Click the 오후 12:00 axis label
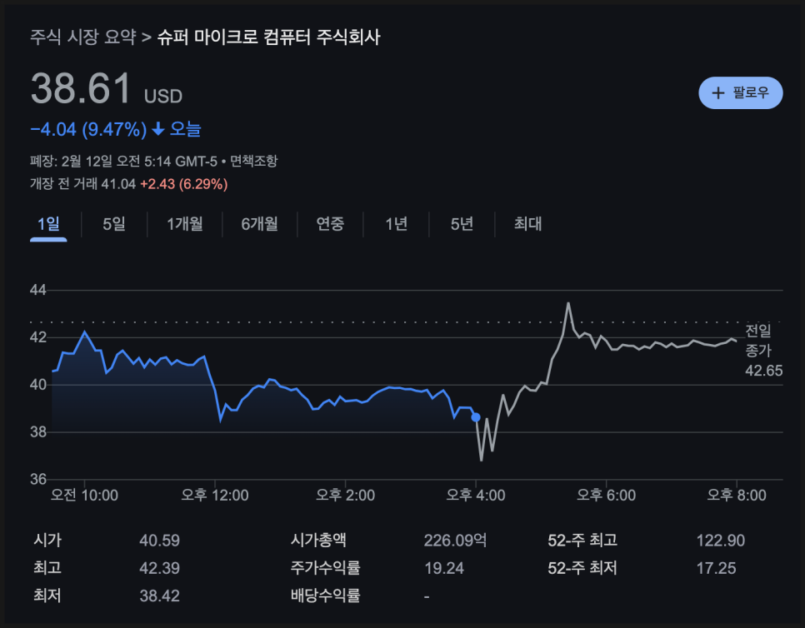Screen dimensions: 805x628 (215, 495)
